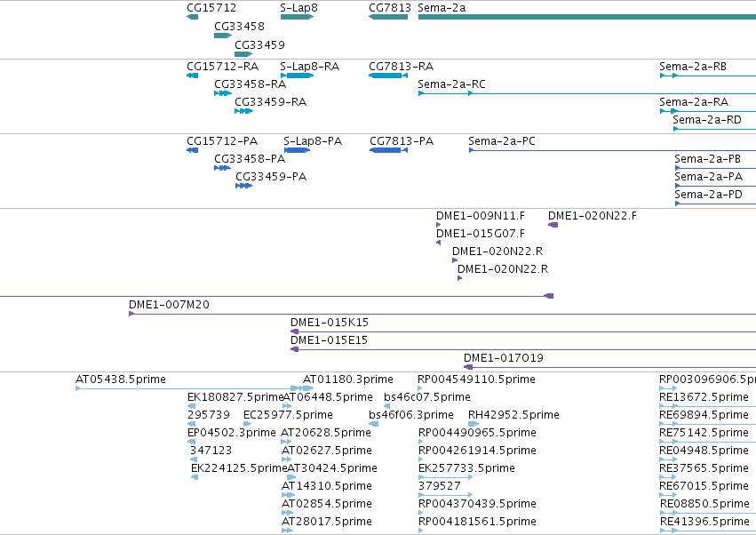
Task: Click AT20628.5prime EST label
Action: click(x=326, y=433)
